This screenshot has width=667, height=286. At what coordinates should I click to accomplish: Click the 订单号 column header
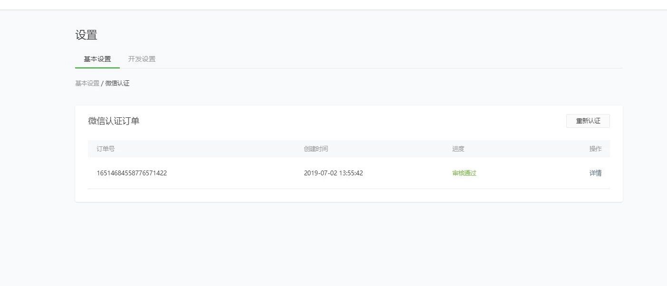tap(106, 149)
